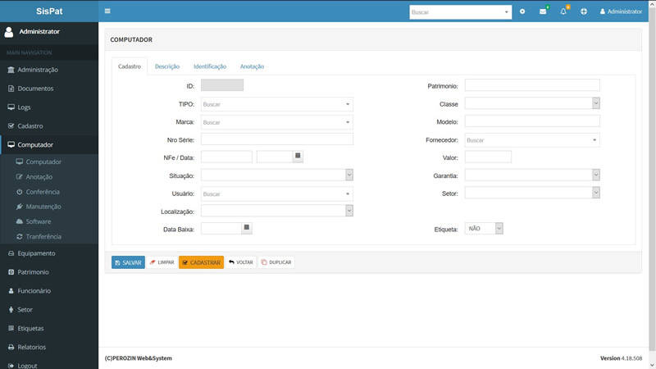
Task: Change the Etiqueta NÃO selector
Action: tap(484, 229)
